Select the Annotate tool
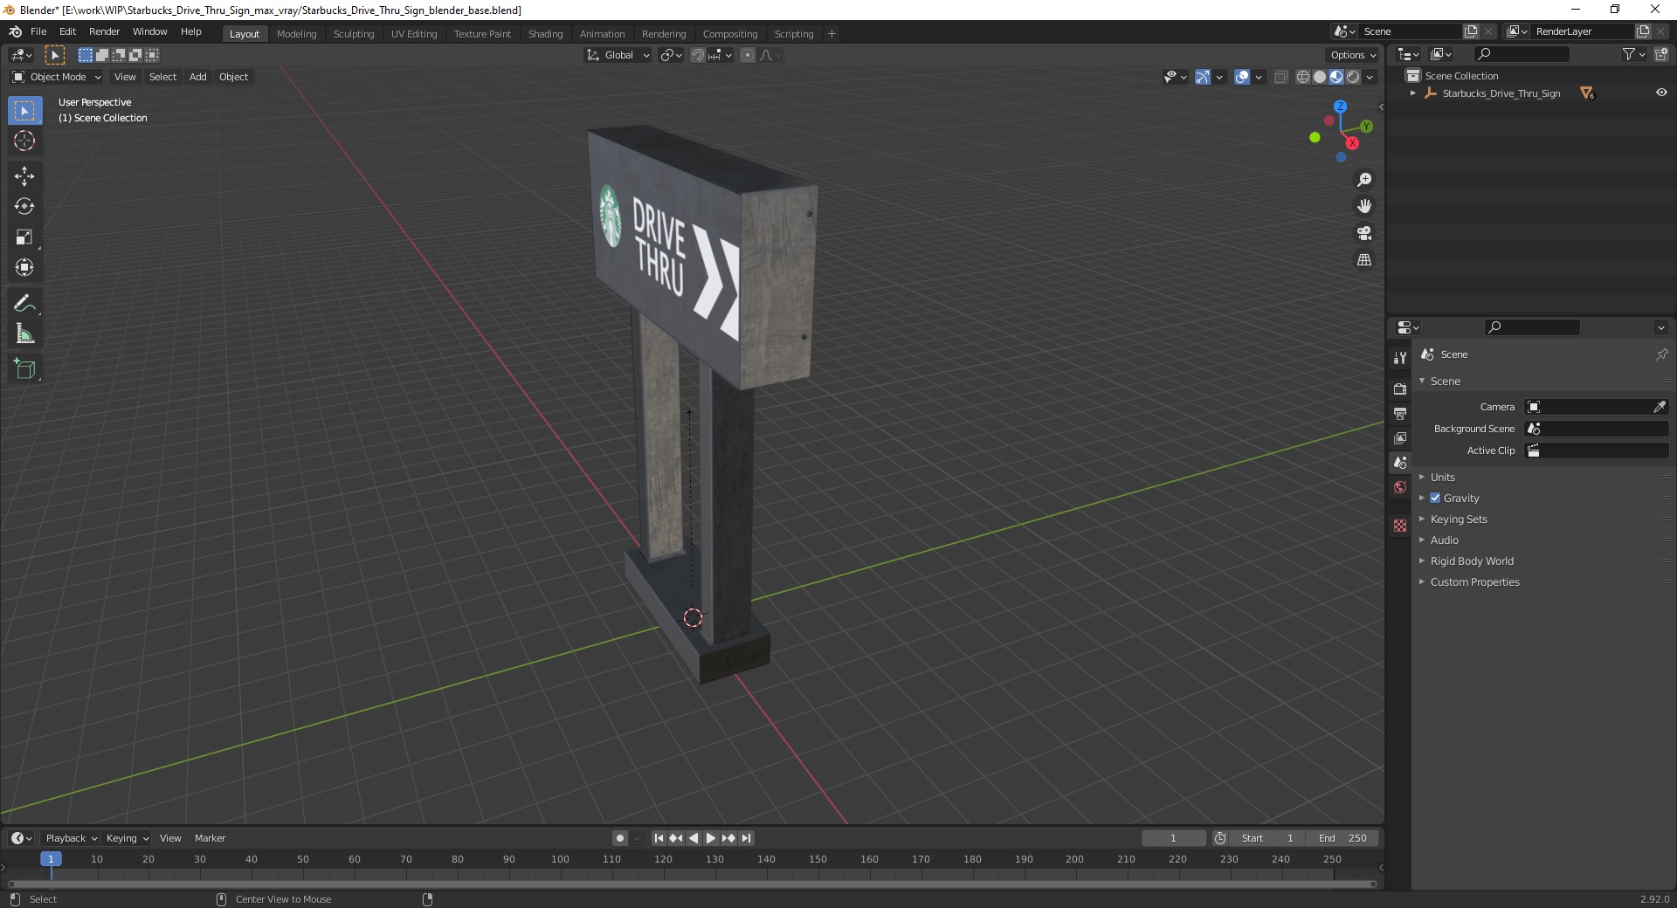The height and width of the screenshot is (908, 1677). click(x=24, y=304)
